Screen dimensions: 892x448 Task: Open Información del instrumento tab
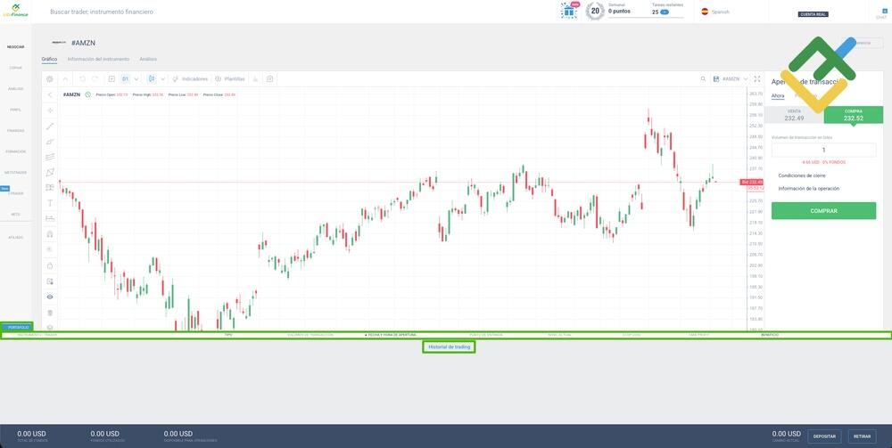(x=98, y=59)
